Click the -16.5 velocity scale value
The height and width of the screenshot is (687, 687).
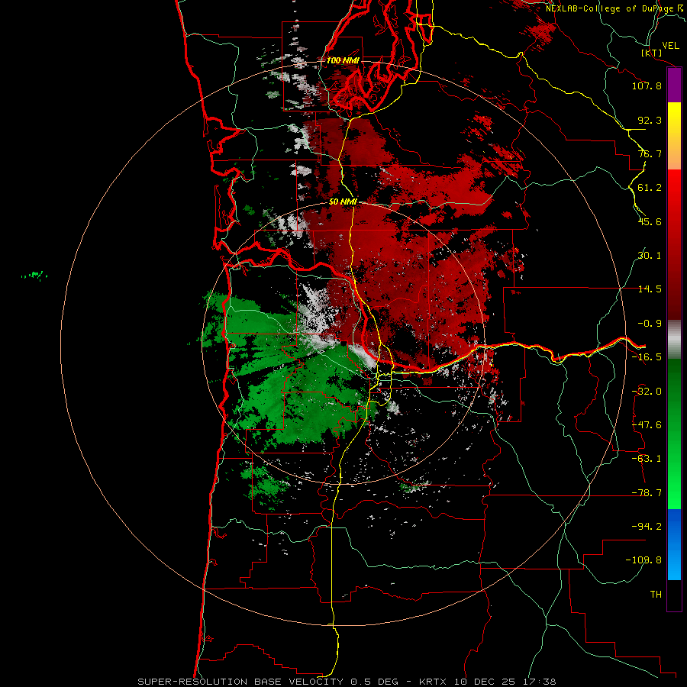647,357
